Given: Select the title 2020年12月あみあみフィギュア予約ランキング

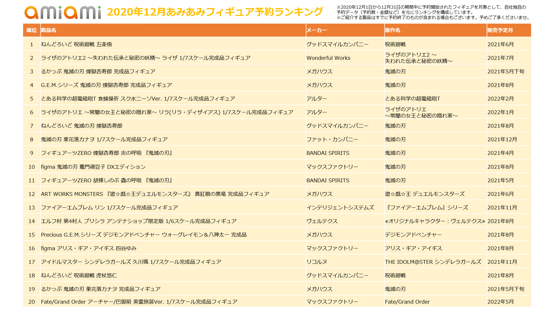Looking at the screenshot, I should tap(215, 12).
